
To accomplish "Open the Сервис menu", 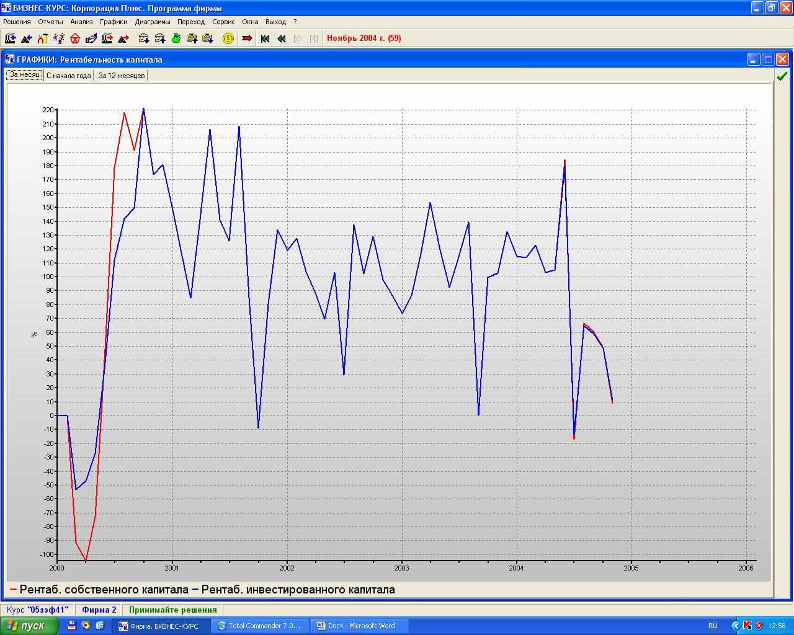I will (223, 22).
